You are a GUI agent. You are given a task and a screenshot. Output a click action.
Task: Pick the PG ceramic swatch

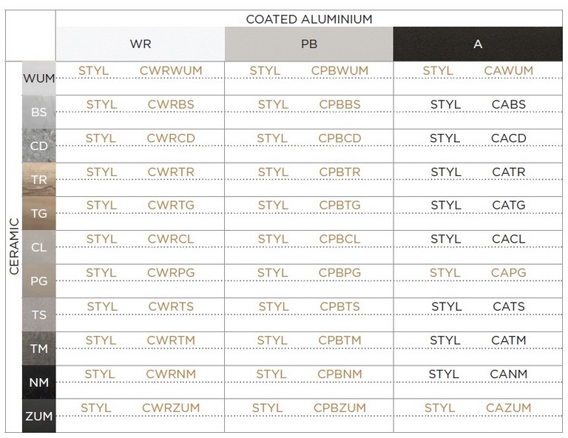38,280
